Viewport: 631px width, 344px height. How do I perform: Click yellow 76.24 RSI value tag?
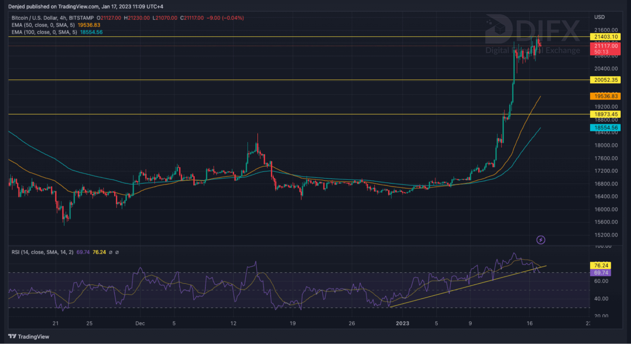(x=601, y=266)
